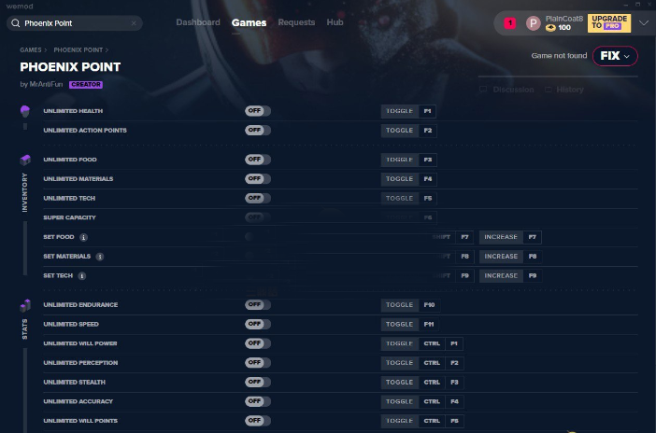Expand the account dropdown chevron
The width and height of the screenshot is (656, 433).
[x=644, y=23]
